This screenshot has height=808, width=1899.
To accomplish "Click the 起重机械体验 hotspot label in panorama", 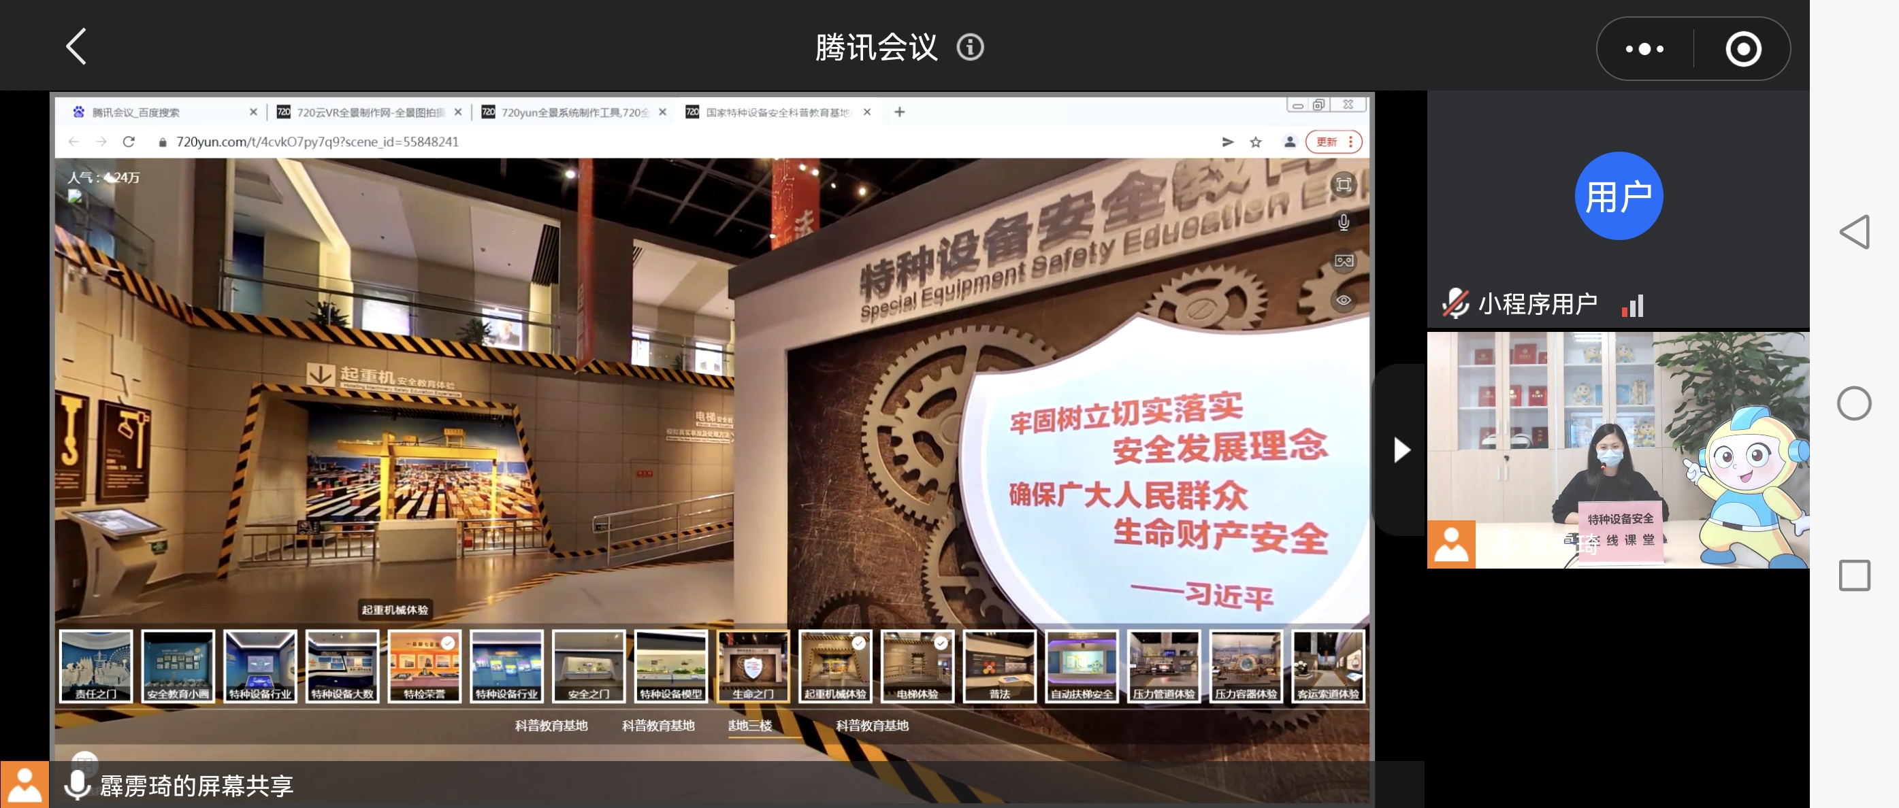I will (x=394, y=609).
